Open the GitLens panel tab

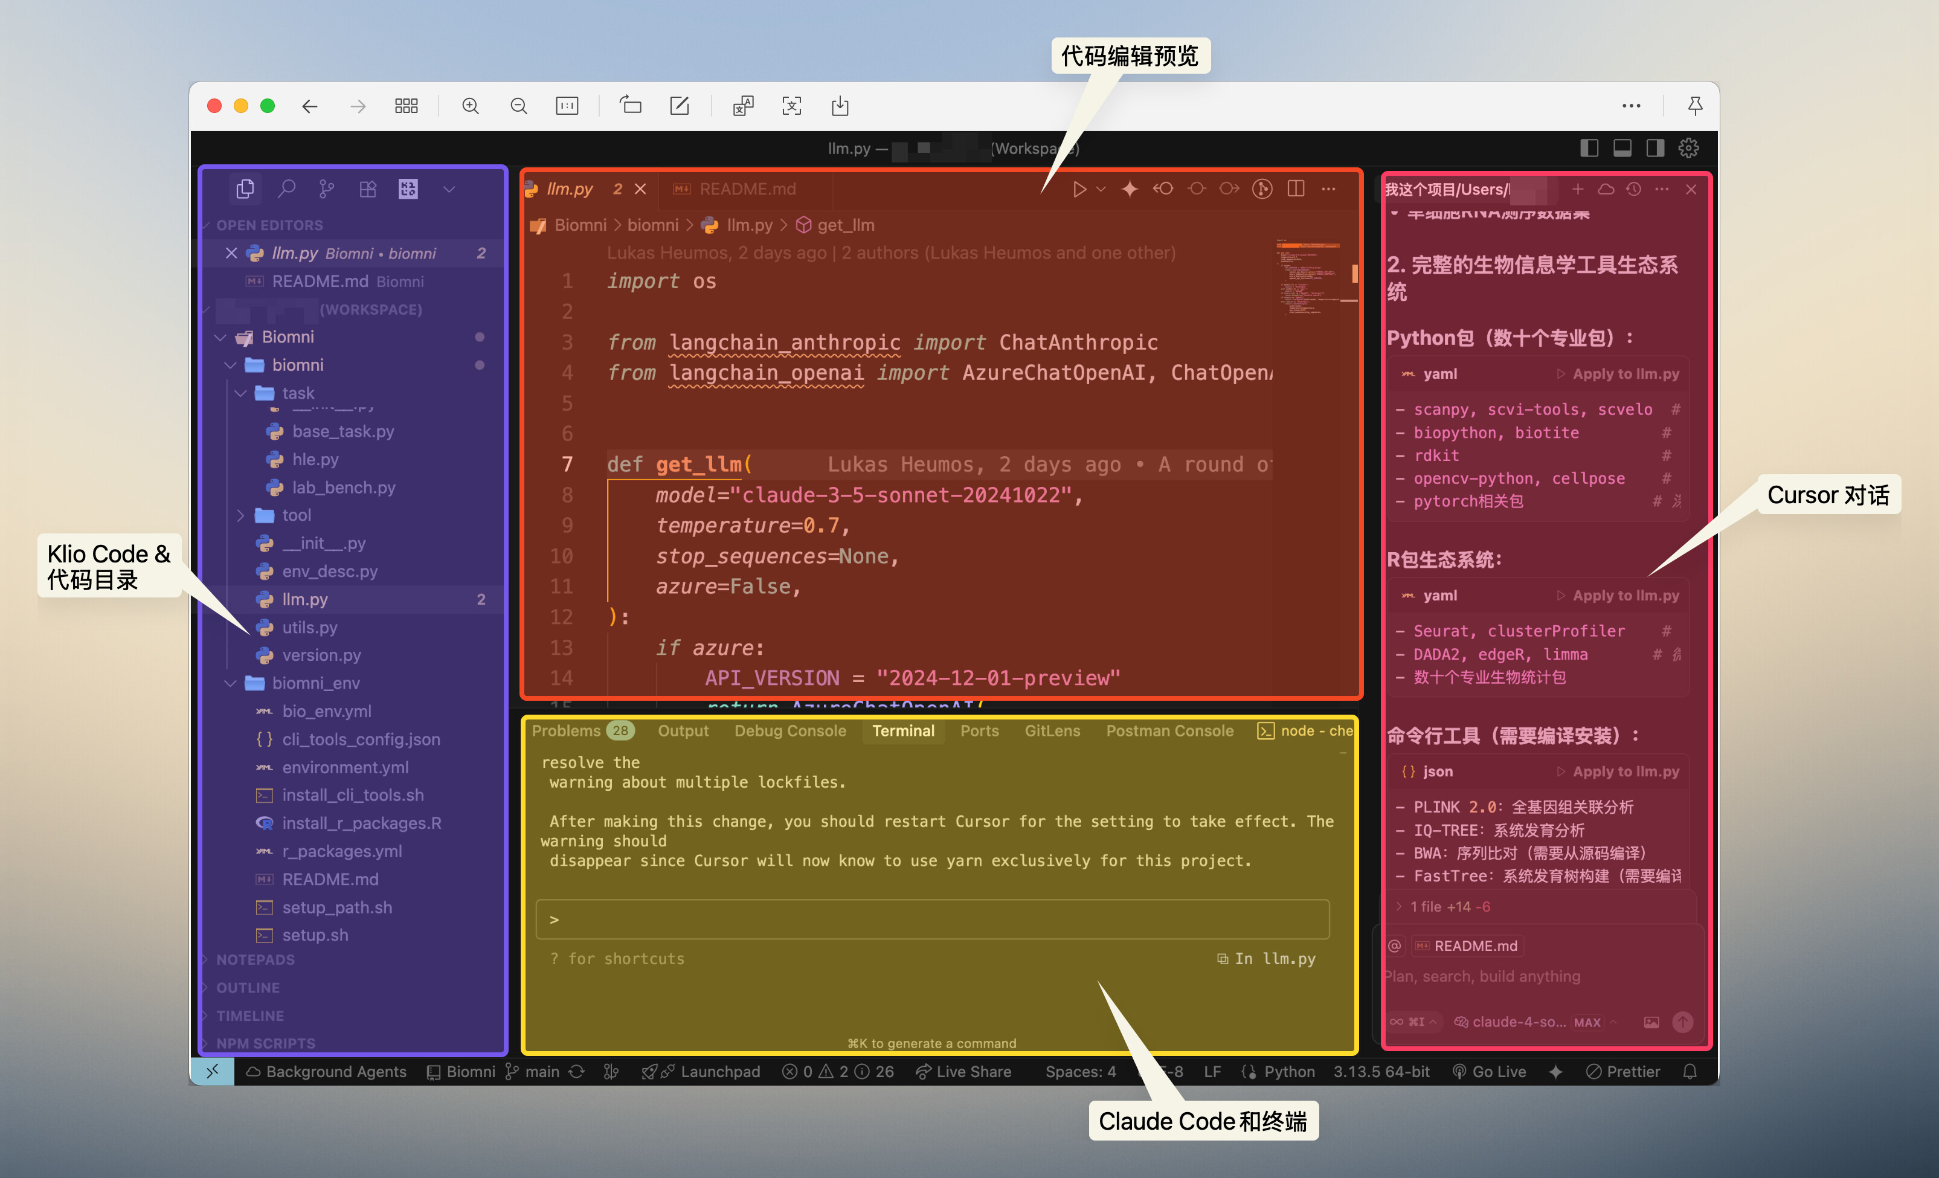coord(1052,730)
